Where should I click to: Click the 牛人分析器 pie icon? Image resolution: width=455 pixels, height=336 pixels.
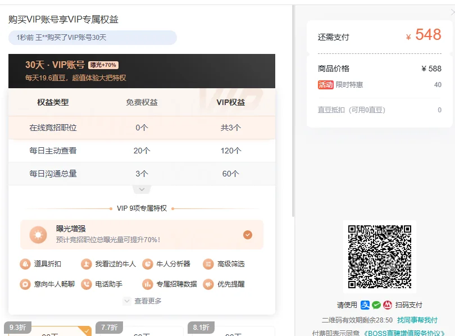pos(147,264)
